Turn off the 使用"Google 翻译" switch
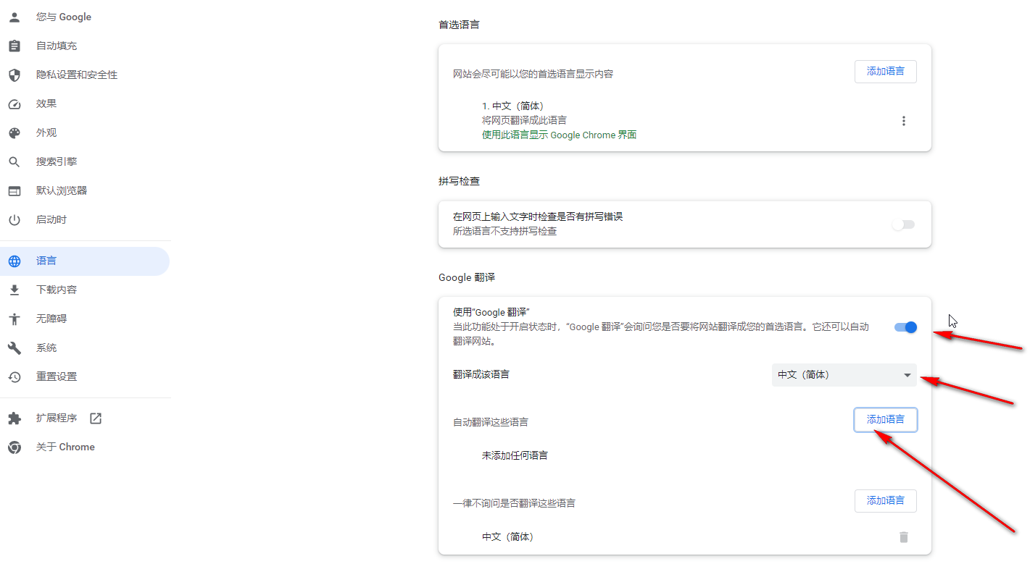 click(x=905, y=327)
